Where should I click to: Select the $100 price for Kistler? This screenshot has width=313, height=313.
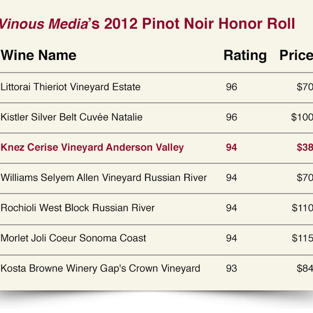[x=302, y=117]
